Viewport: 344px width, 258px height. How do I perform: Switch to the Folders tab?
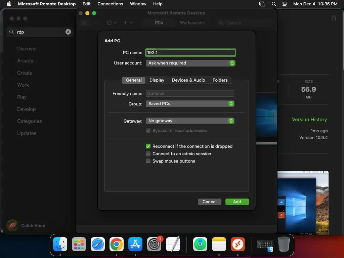(x=220, y=80)
